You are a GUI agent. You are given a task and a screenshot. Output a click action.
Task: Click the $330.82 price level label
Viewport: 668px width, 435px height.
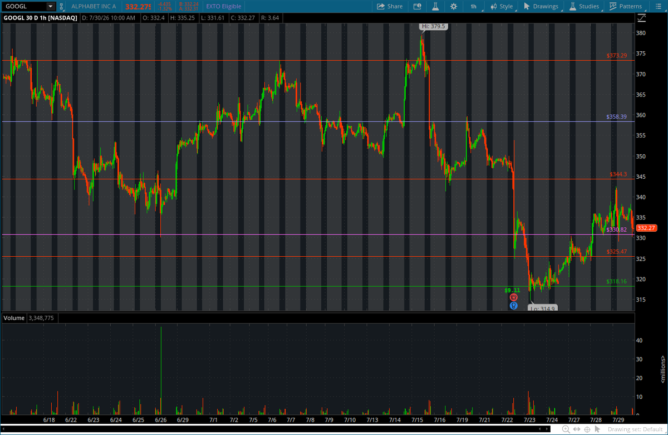(x=617, y=229)
